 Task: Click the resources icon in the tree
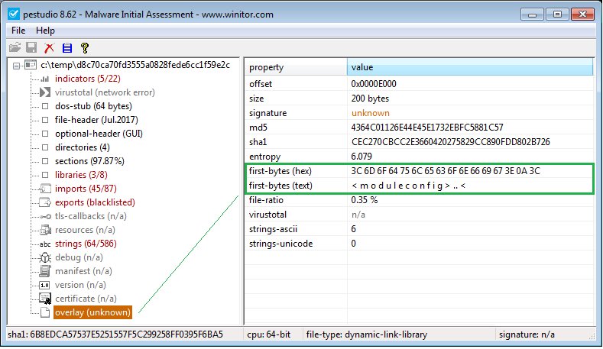45,230
